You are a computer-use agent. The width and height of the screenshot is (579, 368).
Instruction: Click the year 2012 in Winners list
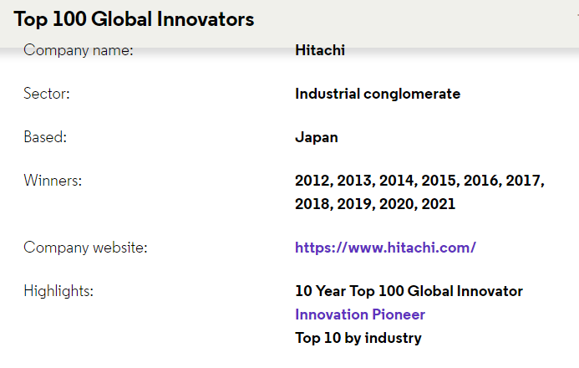(313, 181)
